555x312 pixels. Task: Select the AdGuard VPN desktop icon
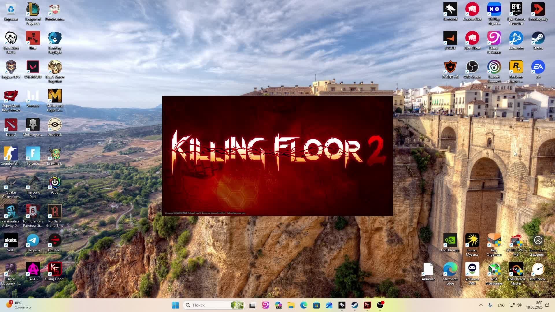point(472,274)
